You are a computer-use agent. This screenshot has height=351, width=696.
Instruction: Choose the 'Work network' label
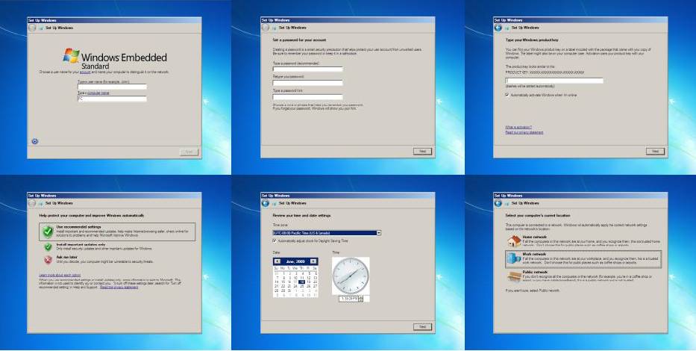[534, 254]
